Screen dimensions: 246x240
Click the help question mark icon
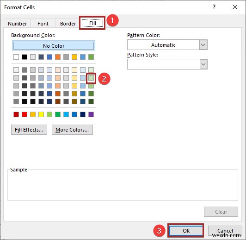point(214,7)
